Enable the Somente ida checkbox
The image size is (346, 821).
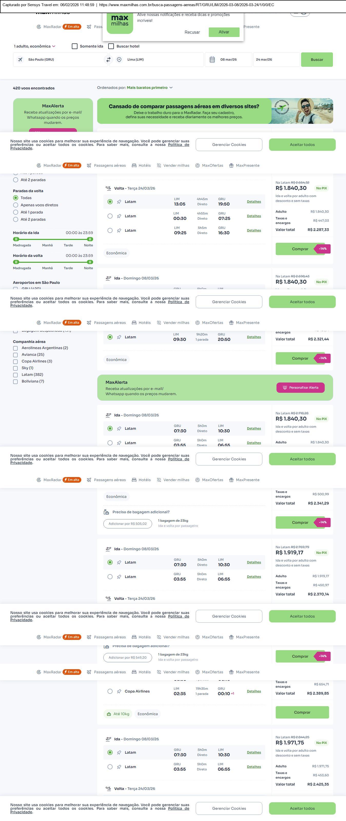pyautogui.click(x=75, y=46)
